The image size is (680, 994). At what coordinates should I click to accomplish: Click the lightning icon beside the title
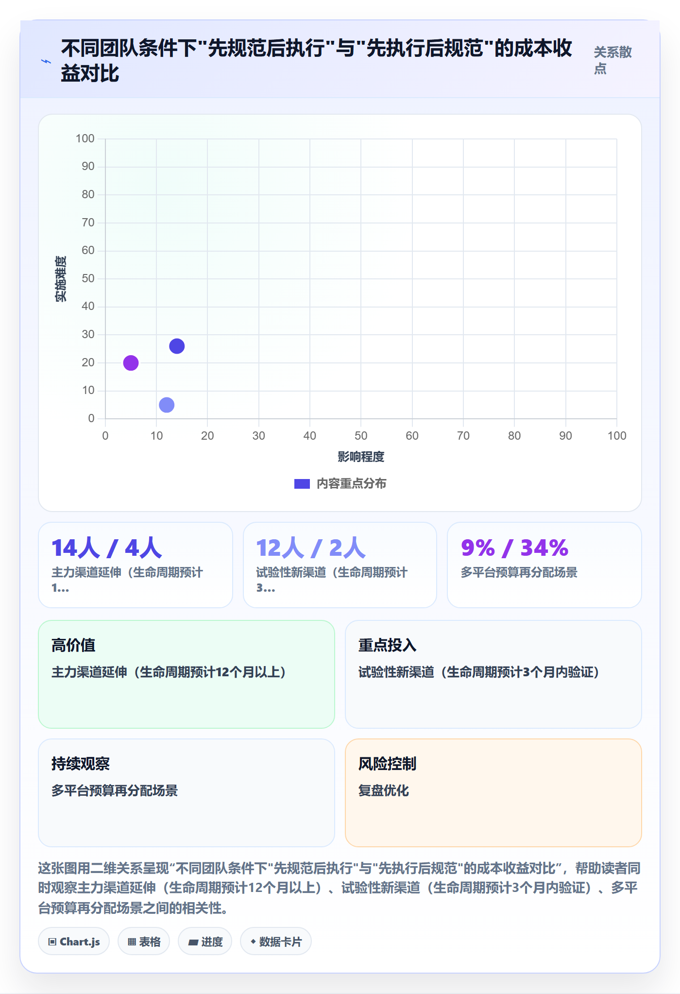(x=46, y=62)
